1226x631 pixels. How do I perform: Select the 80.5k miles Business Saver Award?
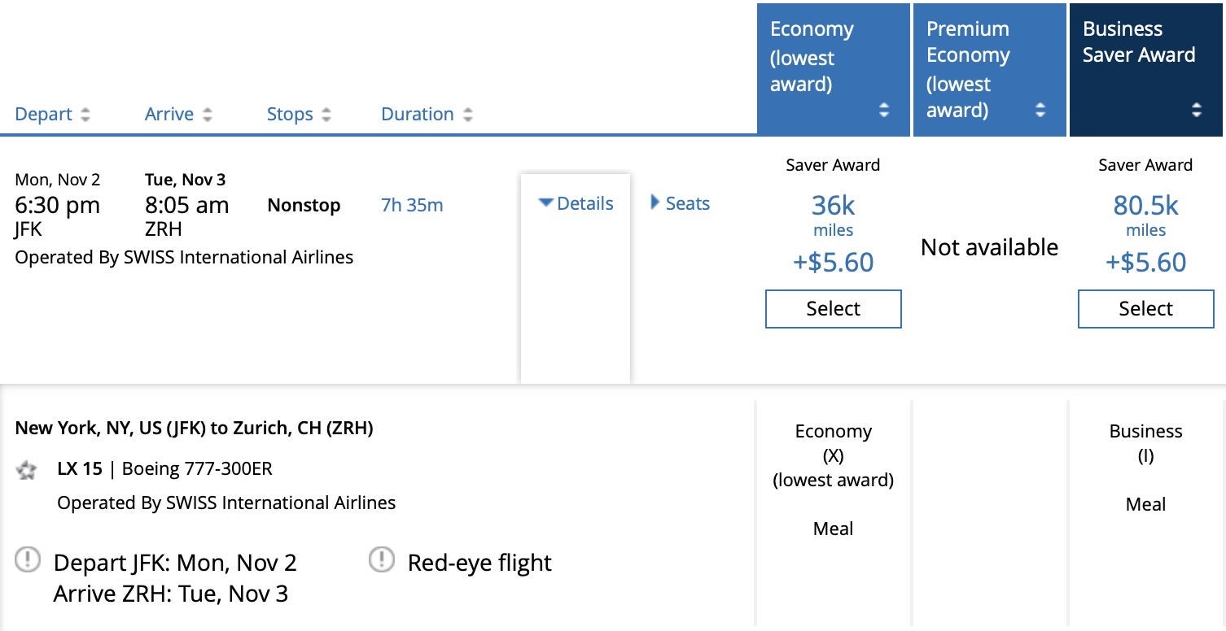coord(1145,309)
